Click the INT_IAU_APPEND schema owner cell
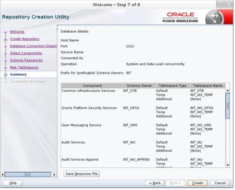 (136, 160)
